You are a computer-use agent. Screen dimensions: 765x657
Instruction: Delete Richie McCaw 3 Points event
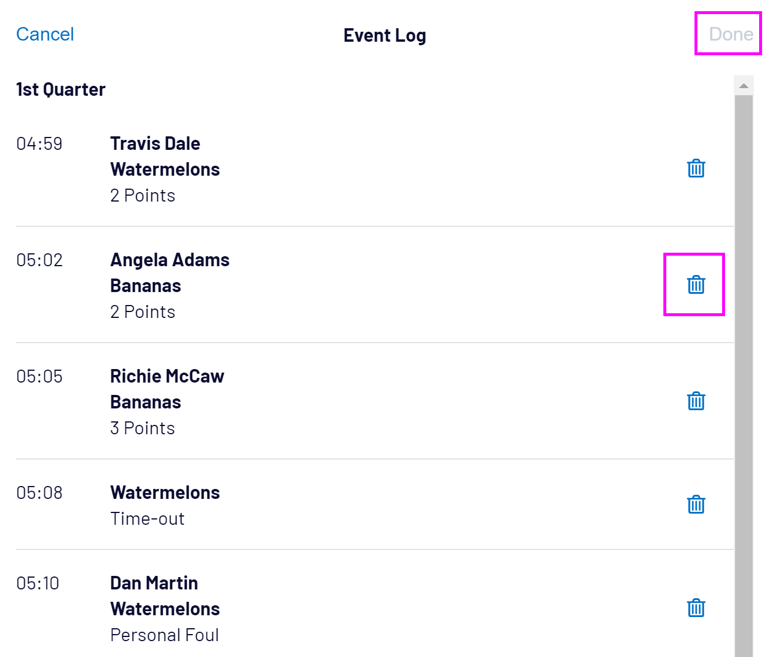click(x=696, y=401)
